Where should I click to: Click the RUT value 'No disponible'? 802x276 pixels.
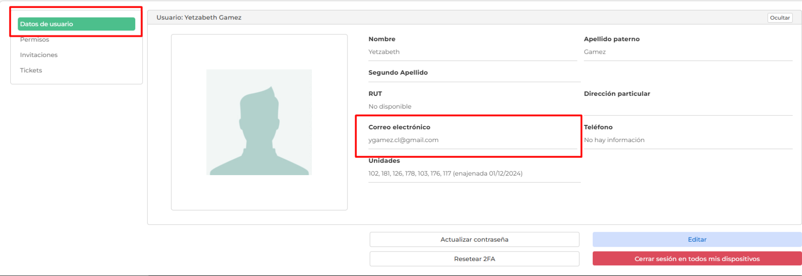coord(390,106)
